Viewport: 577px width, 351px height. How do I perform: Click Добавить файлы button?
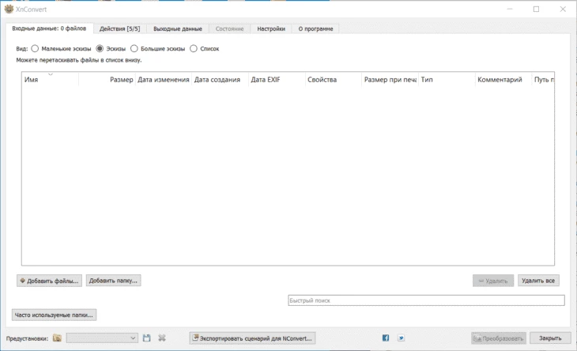click(49, 281)
